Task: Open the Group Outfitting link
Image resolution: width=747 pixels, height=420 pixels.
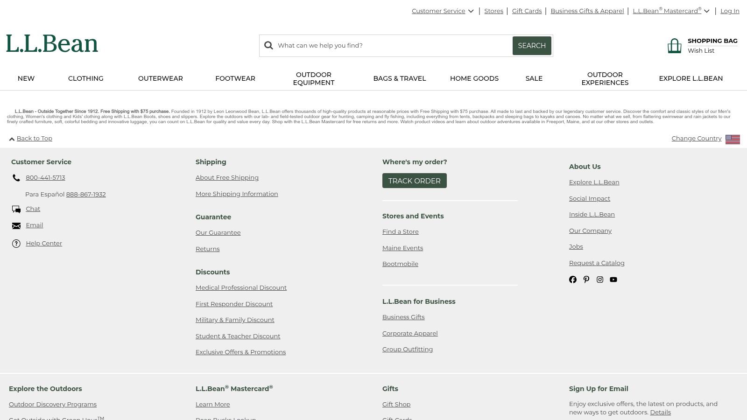Action: (408, 350)
